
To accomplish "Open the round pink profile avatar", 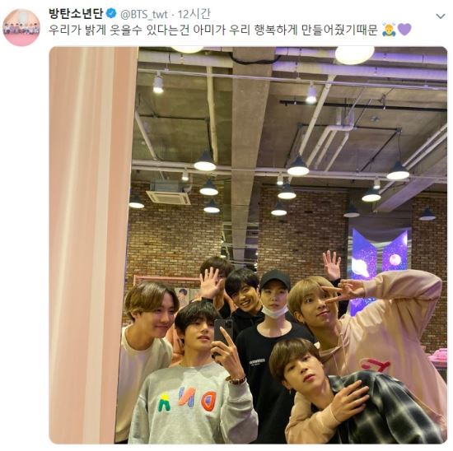I will click(x=21, y=27).
